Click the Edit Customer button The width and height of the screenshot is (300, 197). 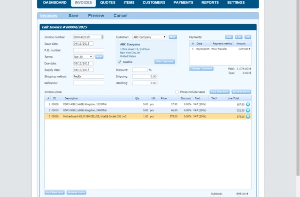[165, 61]
